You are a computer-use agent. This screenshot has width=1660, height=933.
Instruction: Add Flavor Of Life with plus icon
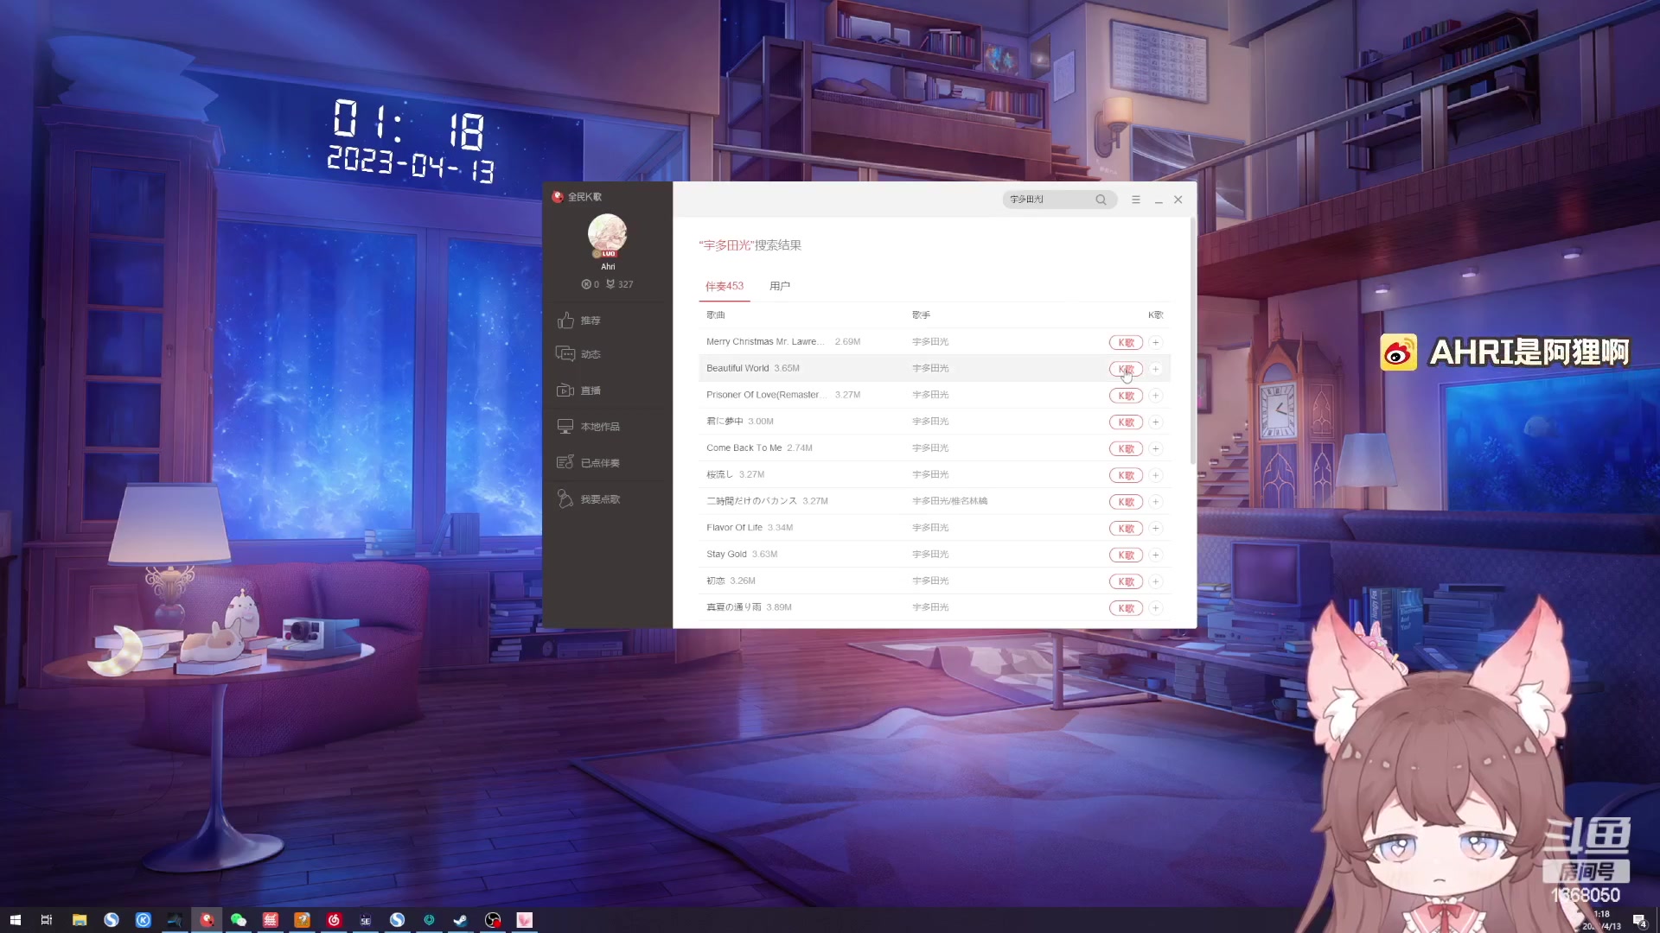[x=1155, y=529]
